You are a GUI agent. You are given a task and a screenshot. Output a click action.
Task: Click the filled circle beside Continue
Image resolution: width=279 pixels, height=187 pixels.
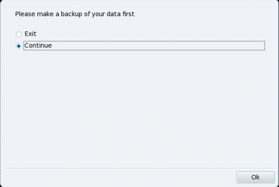pyautogui.click(x=19, y=46)
